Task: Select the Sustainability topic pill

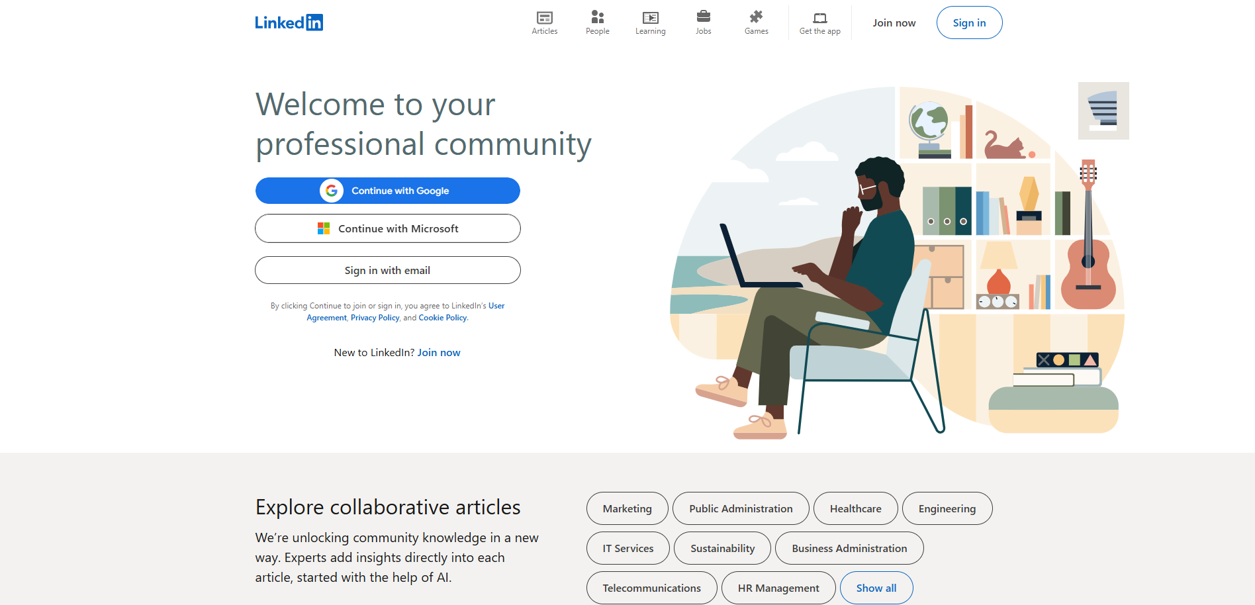Action: (x=723, y=548)
